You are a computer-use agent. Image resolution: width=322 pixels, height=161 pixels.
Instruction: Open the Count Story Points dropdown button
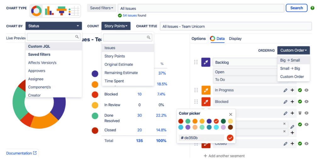[116, 26]
